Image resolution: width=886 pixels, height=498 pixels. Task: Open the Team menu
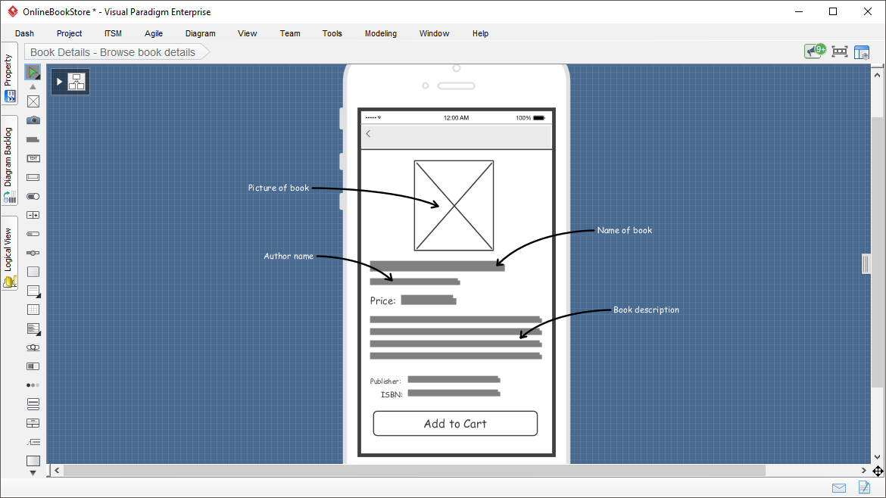pos(290,33)
